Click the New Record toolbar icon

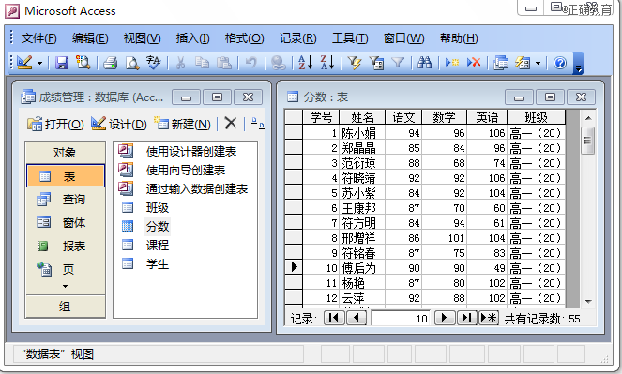coord(452,63)
